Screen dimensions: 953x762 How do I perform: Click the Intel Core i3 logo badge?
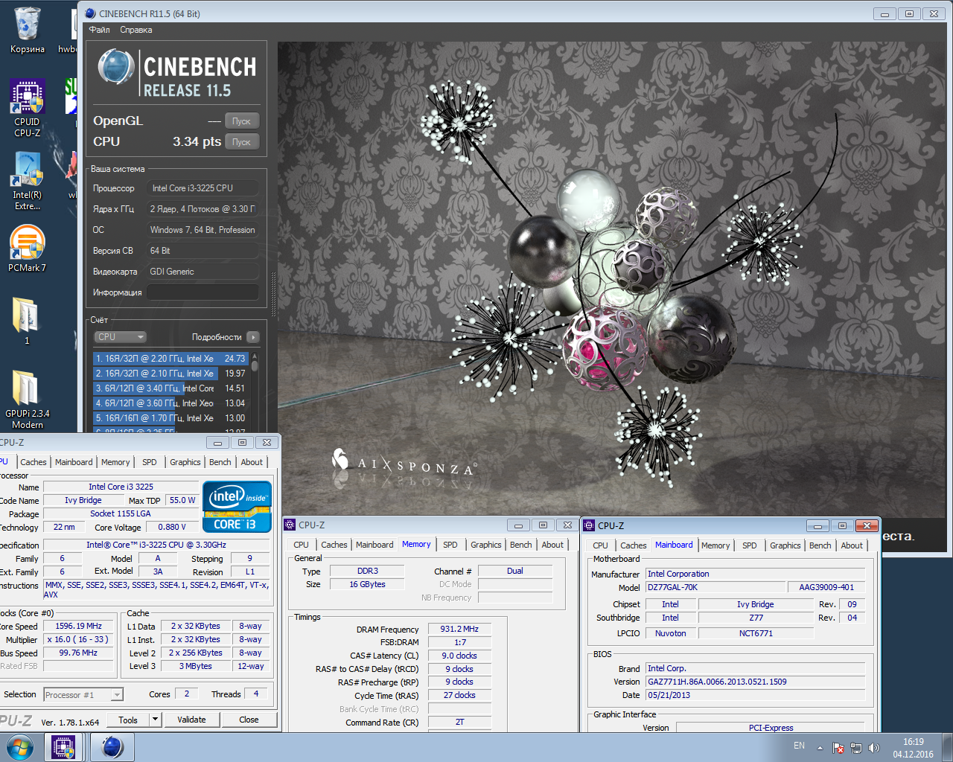point(237,507)
